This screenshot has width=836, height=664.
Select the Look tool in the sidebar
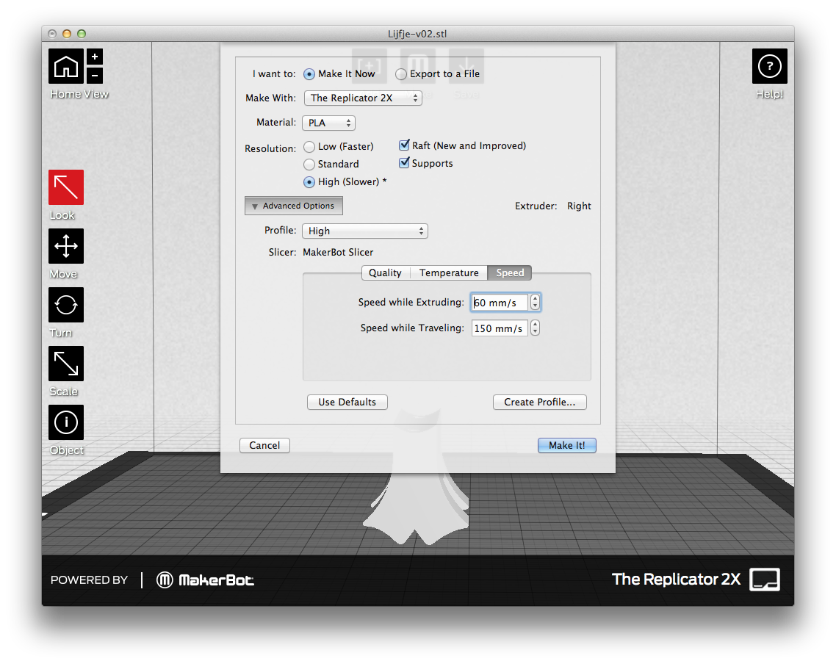(x=65, y=187)
